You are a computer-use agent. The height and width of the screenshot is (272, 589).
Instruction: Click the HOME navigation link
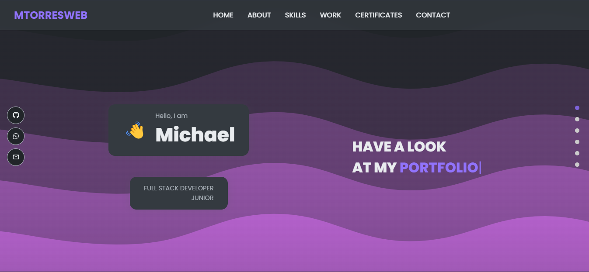223,14
